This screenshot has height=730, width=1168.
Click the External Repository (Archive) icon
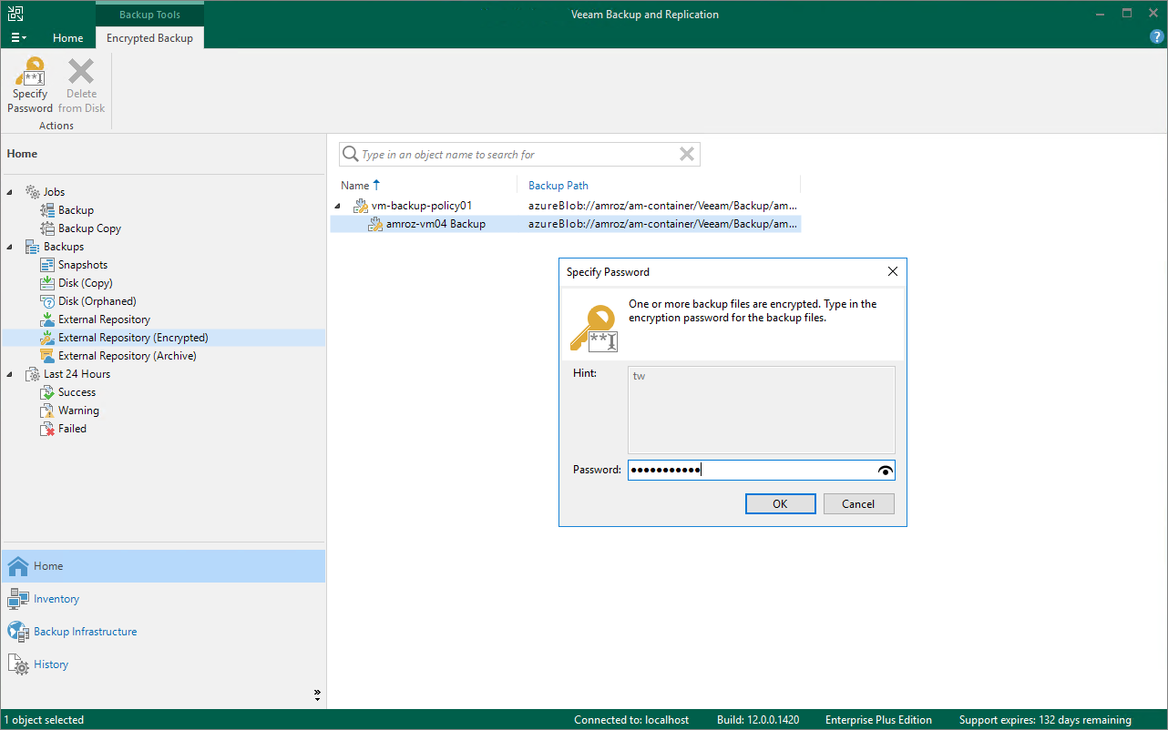[x=47, y=356]
